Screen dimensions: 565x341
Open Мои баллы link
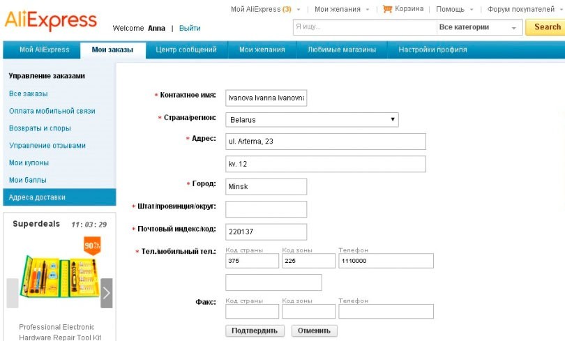pyautogui.click(x=28, y=180)
